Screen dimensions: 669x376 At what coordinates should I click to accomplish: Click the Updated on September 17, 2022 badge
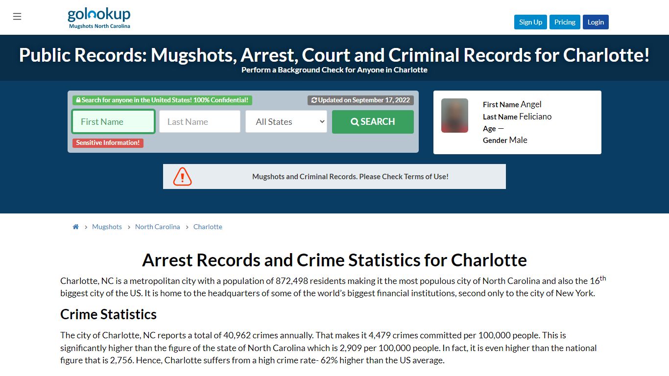click(x=360, y=100)
